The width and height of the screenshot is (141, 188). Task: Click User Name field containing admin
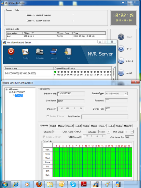click(x=71, y=101)
